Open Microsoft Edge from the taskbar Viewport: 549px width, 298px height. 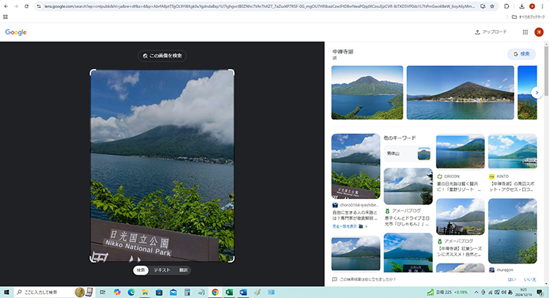click(x=131, y=292)
